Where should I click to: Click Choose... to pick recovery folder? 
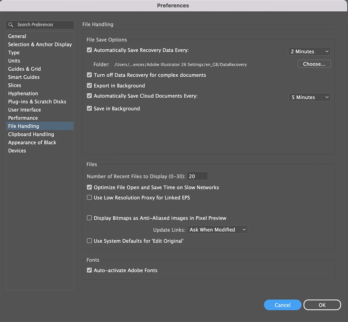point(314,64)
